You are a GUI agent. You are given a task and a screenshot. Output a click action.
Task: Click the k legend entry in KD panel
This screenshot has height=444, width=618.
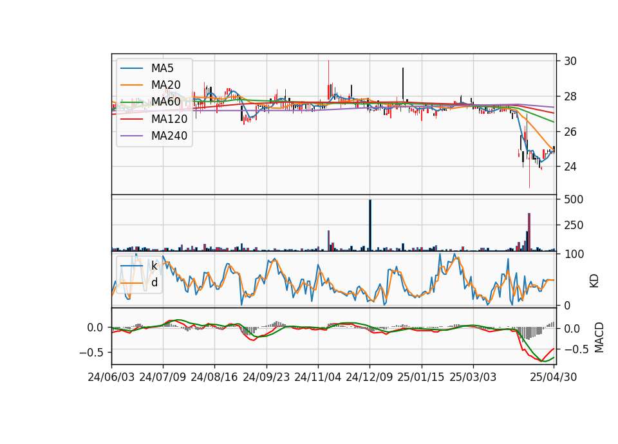[x=154, y=266]
